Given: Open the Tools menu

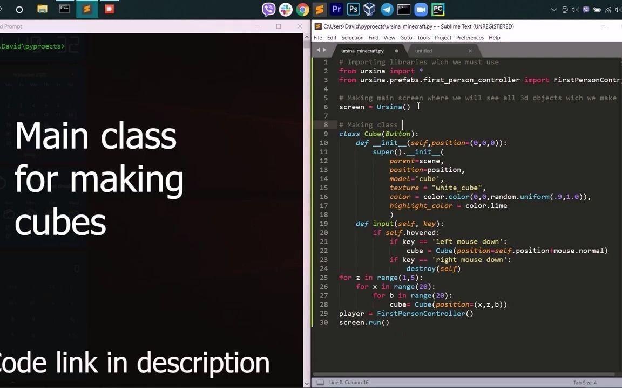Looking at the screenshot, I should coord(423,38).
